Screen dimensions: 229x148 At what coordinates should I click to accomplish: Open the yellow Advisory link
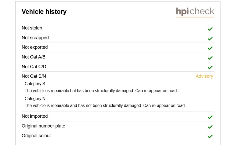(x=204, y=76)
